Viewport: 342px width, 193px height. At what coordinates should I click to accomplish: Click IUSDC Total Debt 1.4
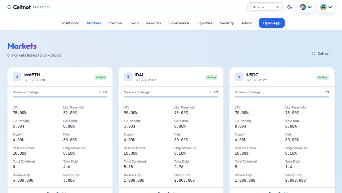[x=289, y=167]
